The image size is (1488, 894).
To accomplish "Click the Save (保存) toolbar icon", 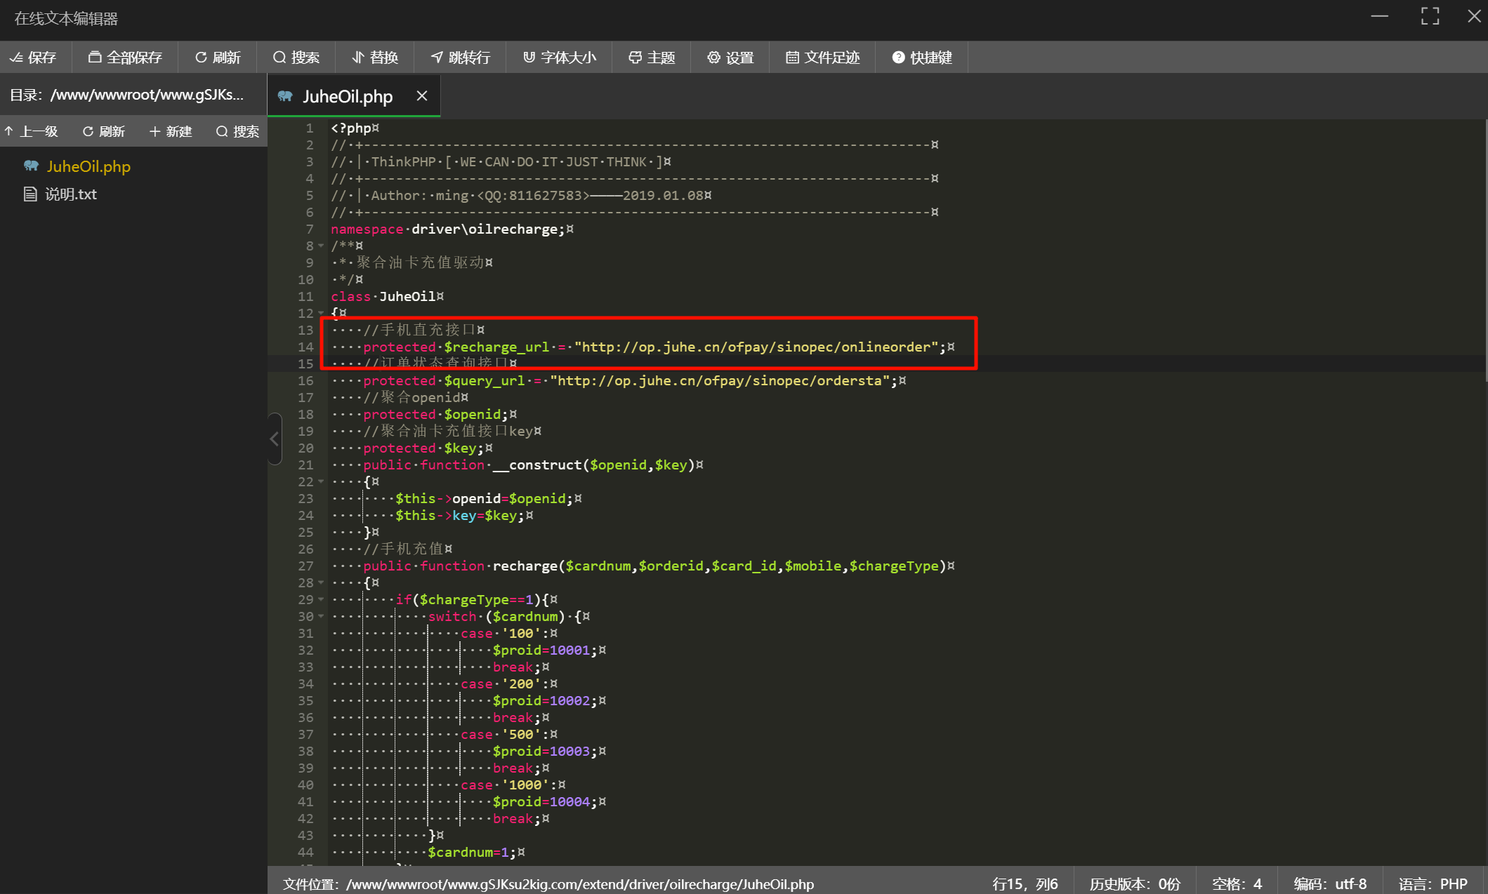I will [x=33, y=58].
